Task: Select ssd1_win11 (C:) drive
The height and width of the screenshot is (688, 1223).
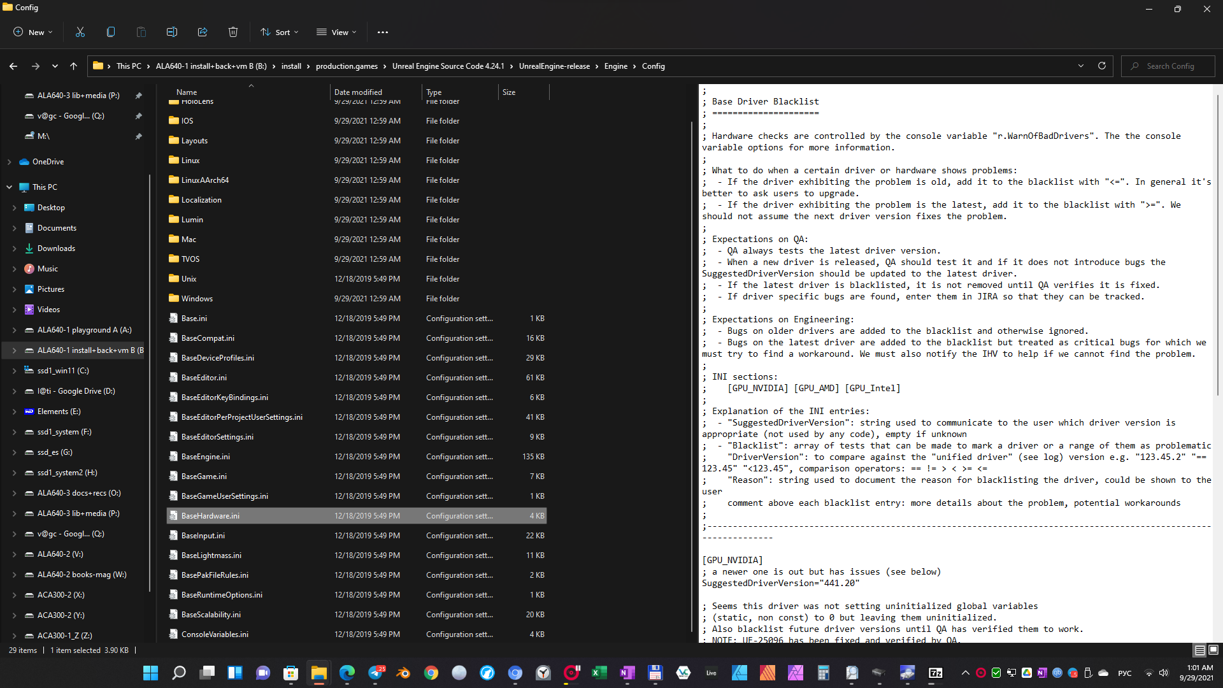Action: click(x=63, y=371)
